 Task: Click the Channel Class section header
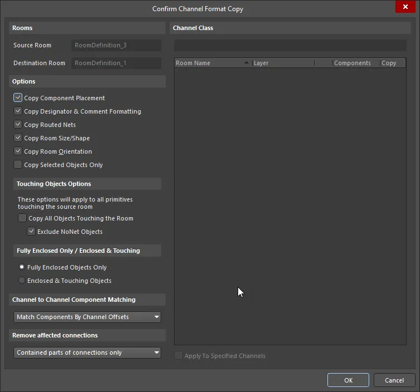tap(291, 28)
